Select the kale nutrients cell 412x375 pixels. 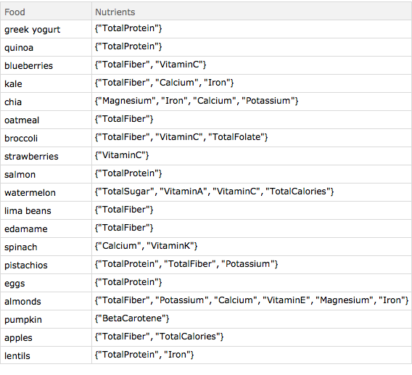[x=252, y=83]
